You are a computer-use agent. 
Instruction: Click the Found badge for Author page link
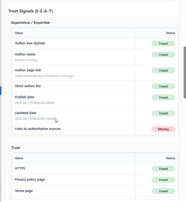click(163, 71)
